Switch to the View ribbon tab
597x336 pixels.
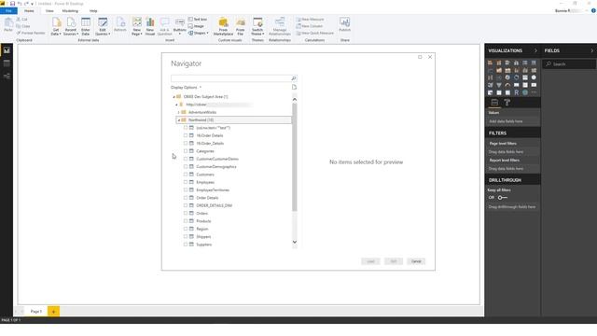point(49,10)
